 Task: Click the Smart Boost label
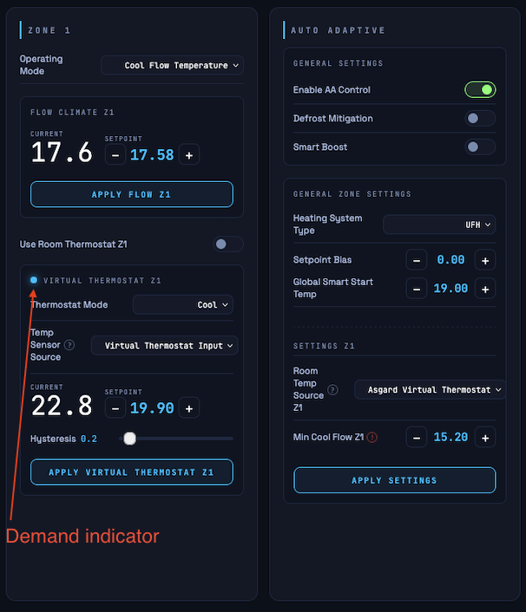(x=320, y=146)
